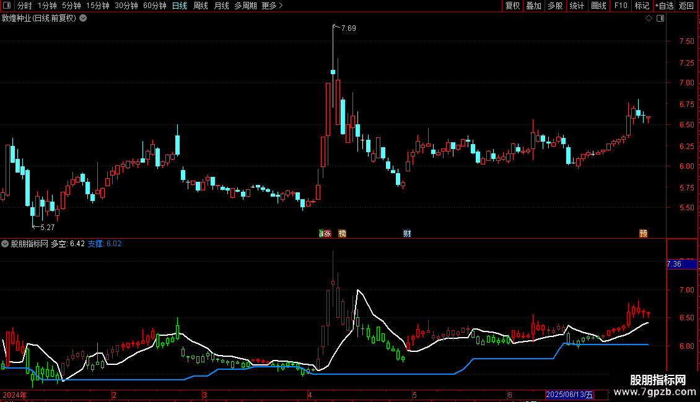Screen dimensions: 700x402
Task: Open F10 company information
Action: pyautogui.click(x=621, y=6)
